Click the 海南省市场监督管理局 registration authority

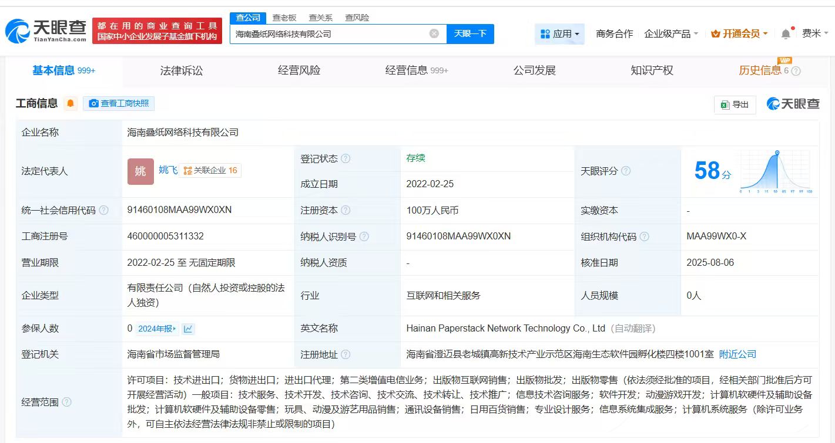coord(173,354)
